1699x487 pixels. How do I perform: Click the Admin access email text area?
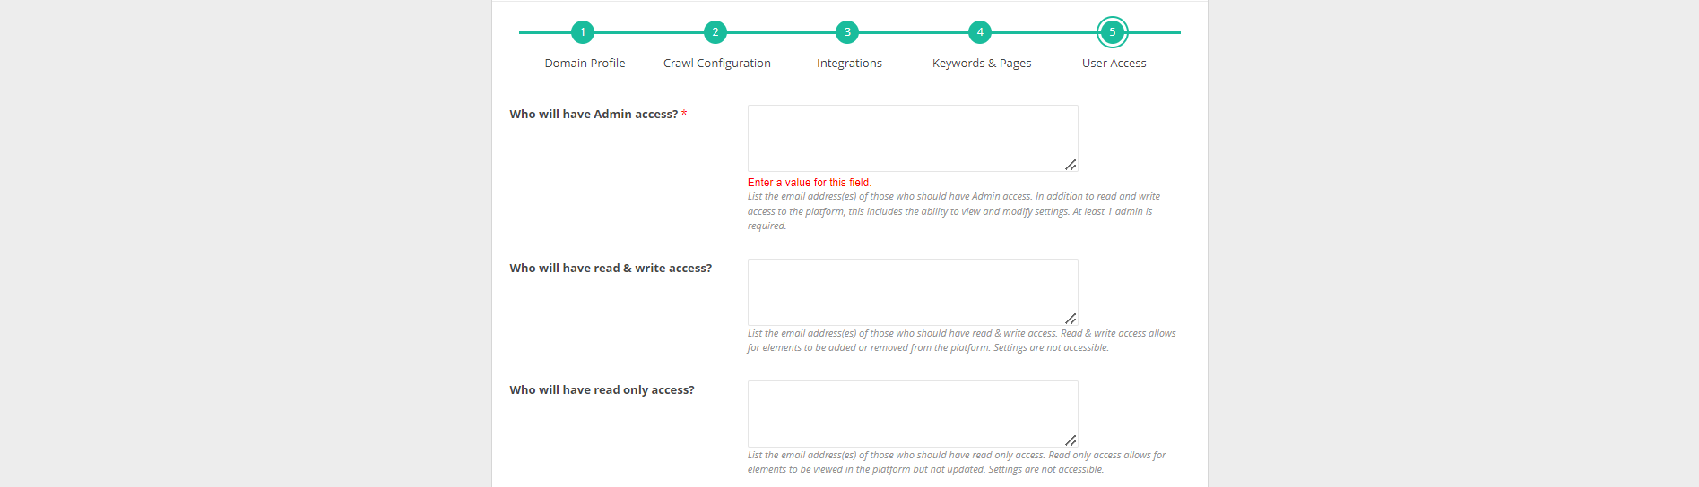pos(913,138)
